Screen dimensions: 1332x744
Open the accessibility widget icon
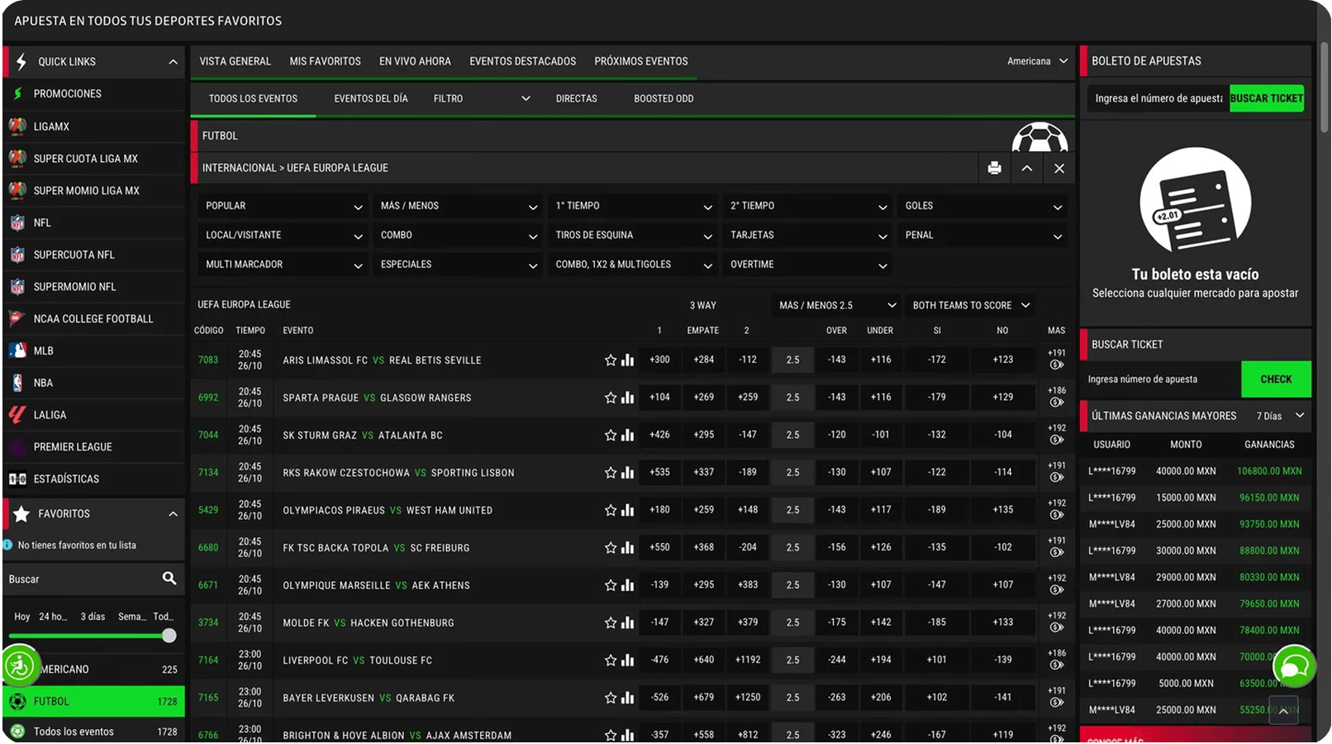[x=20, y=665]
